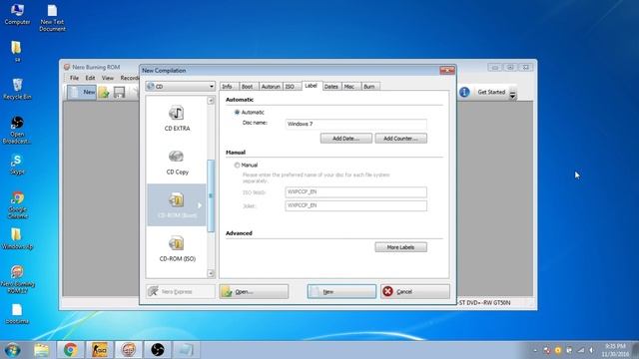This screenshot has height=359, width=639.
Task: Click the Open compilation toolbar icon in Nero
Action: coord(104,93)
